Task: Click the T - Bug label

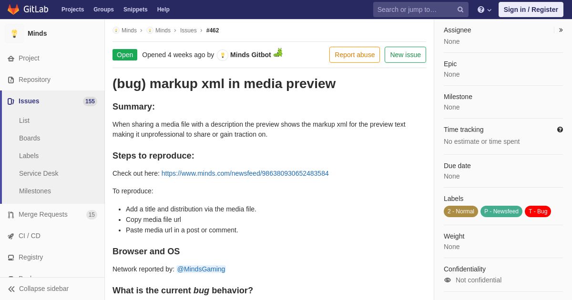Action: point(538,211)
